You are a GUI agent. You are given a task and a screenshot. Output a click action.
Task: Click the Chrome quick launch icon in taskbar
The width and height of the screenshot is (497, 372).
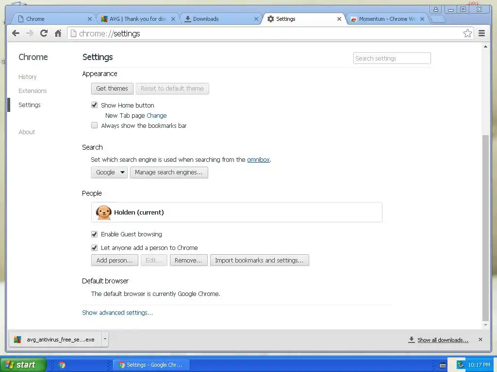62,365
